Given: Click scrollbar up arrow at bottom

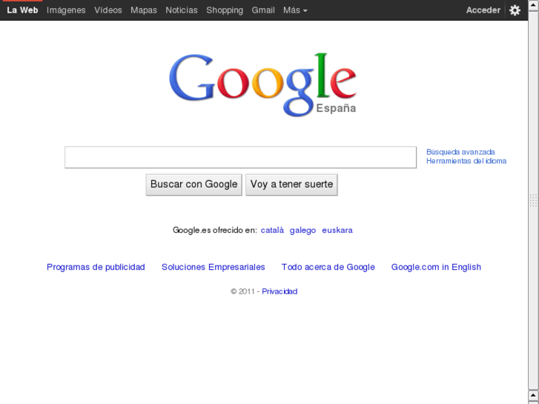Looking at the screenshot, I should 533,395.
